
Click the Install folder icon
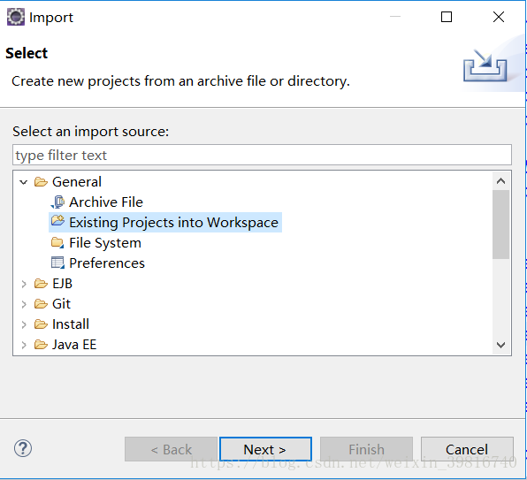[41, 324]
